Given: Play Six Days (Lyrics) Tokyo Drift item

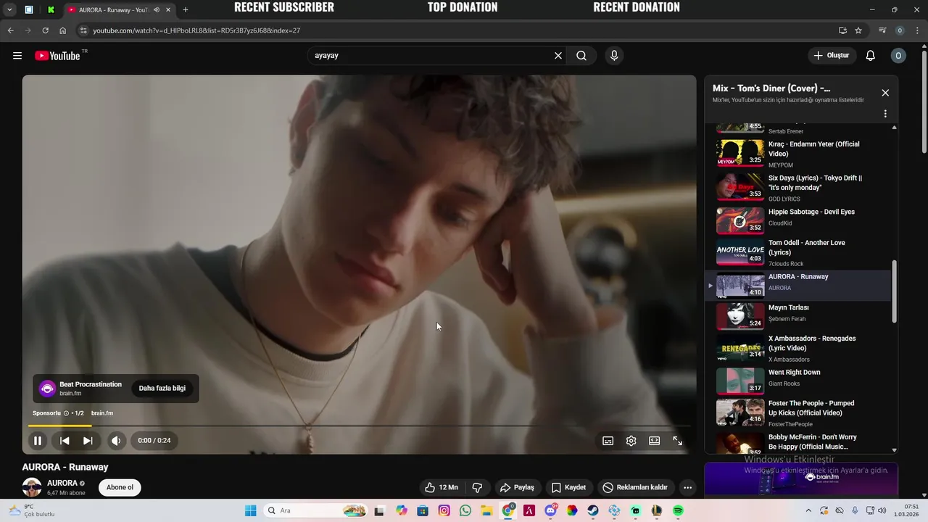Looking at the screenshot, I should pos(797,187).
